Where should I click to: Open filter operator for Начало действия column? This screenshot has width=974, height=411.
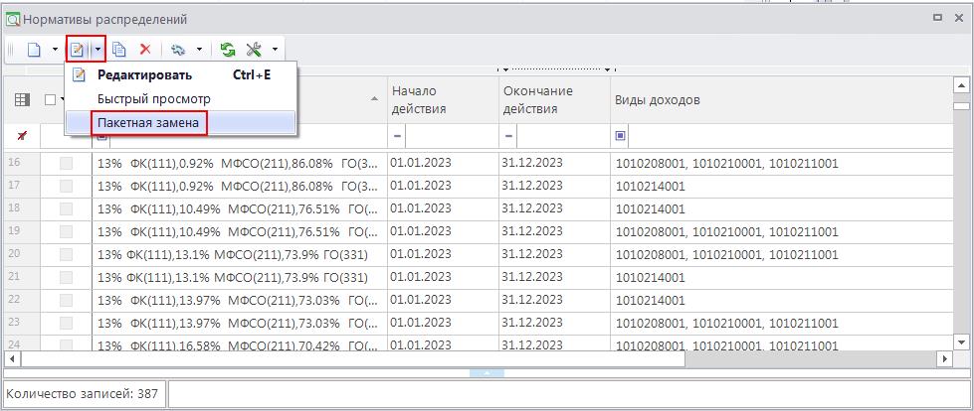point(398,136)
